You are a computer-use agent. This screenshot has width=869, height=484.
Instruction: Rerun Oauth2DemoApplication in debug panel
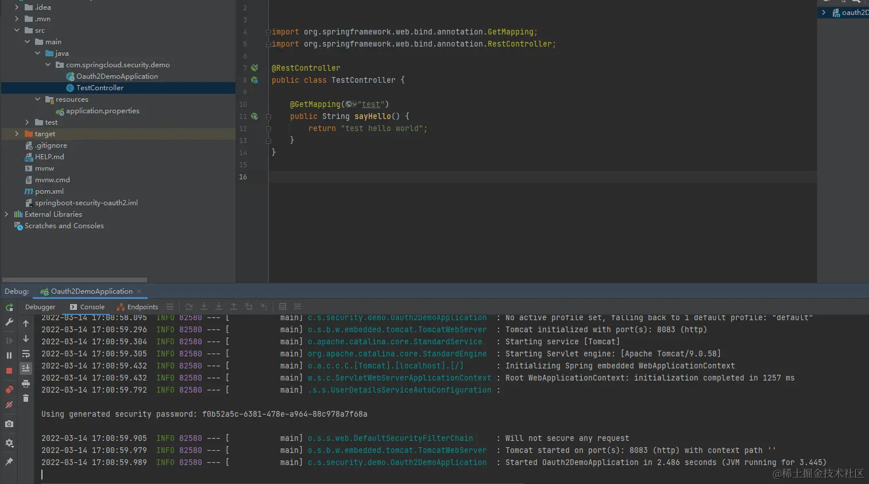pyautogui.click(x=9, y=308)
